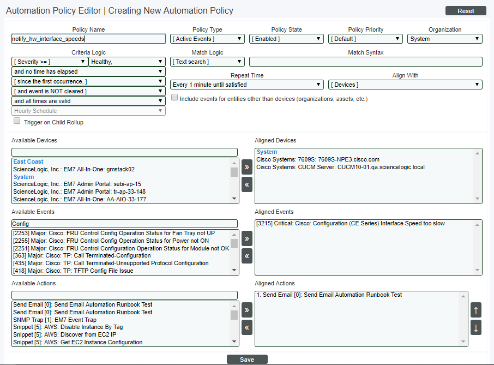Remove device from Aligned Devices list
Viewport: 494px width, 365px height.
click(x=247, y=184)
